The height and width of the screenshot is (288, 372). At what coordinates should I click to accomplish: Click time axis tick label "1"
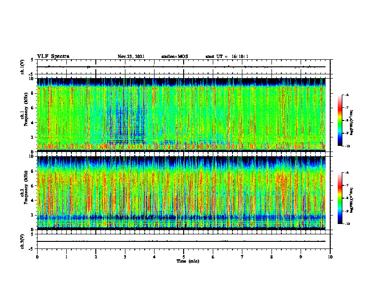[x=66, y=257]
